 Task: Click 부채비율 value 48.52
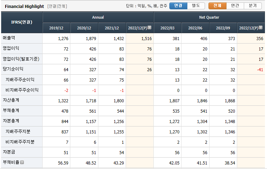click(91, 163)
